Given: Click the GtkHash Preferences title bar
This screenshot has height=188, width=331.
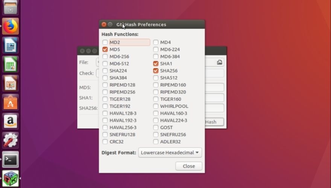Looking at the screenshot, I should click(152, 24).
